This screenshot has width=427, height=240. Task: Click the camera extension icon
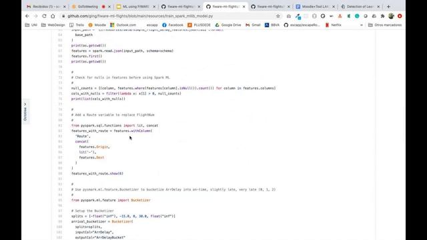(x=289, y=16)
